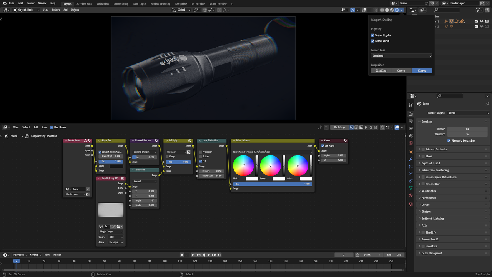Switch viewport to Rendered shading
The width and height of the screenshot is (492, 277).
click(x=397, y=10)
